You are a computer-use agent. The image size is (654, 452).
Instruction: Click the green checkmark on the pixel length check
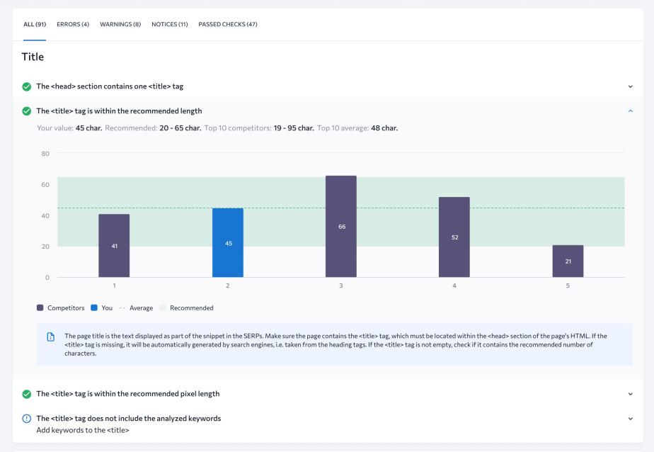pyautogui.click(x=25, y=393)
